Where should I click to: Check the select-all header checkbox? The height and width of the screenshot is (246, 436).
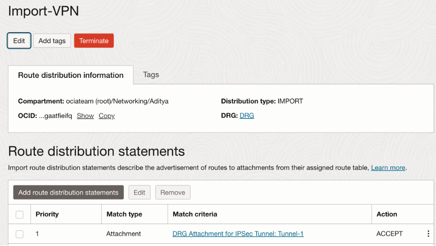pos(20,215)
